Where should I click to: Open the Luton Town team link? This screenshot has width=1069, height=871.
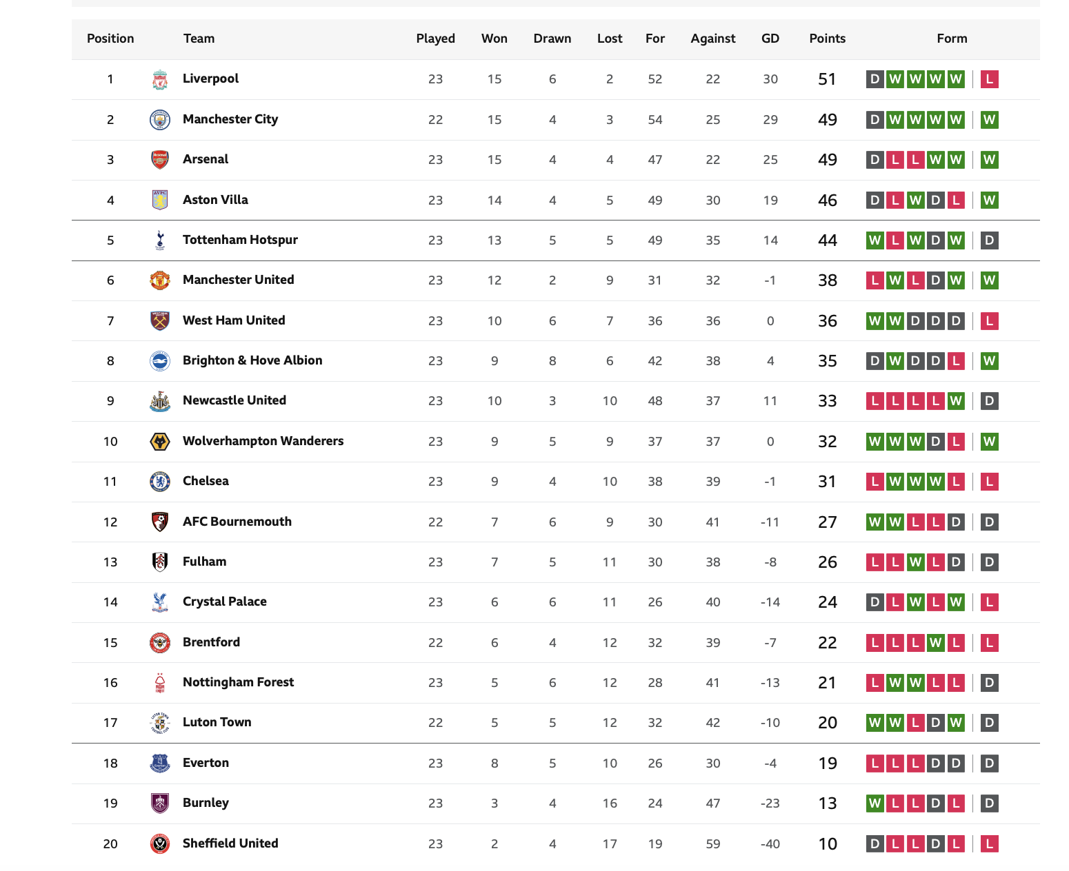click(217, 722)
